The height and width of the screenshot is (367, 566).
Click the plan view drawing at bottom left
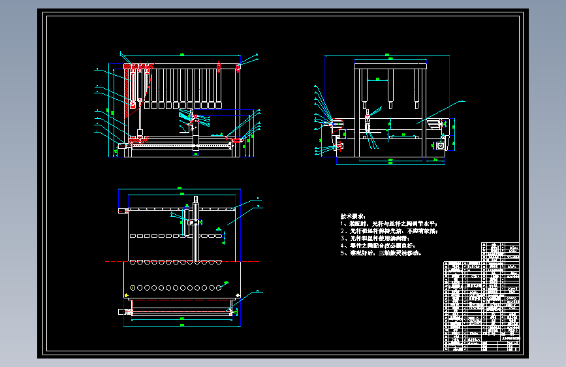point(184,257)
